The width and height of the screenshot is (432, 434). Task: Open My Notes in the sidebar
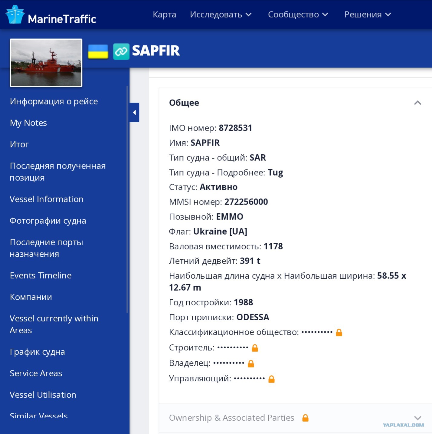click(28, 123)
